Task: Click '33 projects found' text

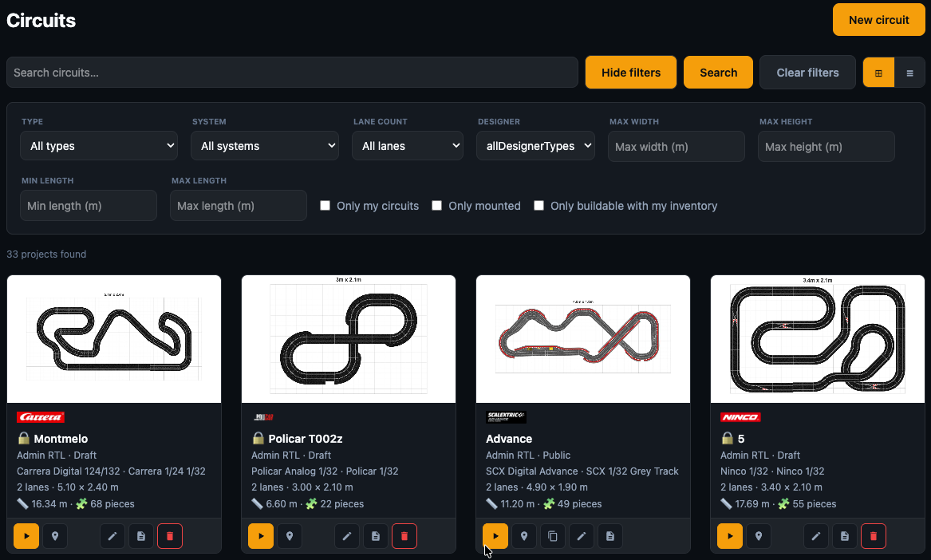Action: pos(46,254)
